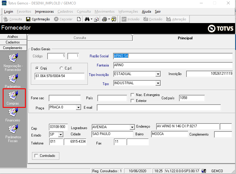Select the C.p.f. radio button
Screen dimensions: 236x174
click(61, 68)
